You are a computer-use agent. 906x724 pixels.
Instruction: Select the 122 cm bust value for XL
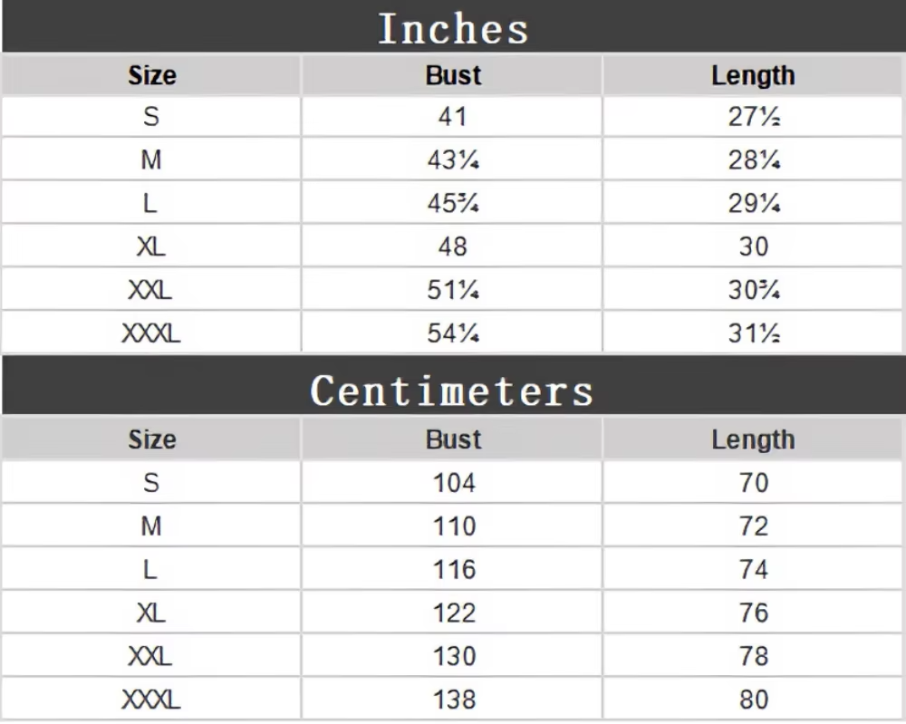452,613
